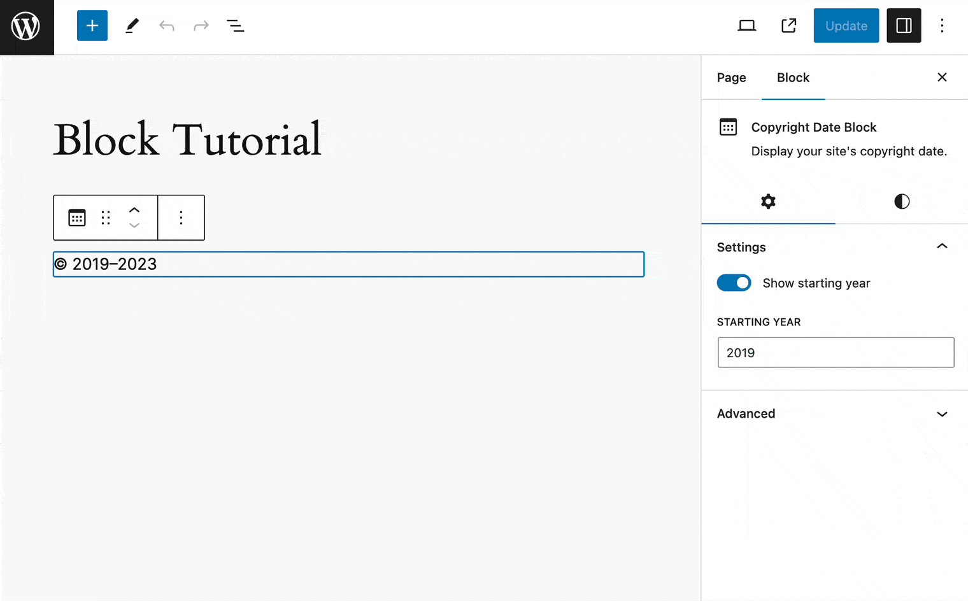The image size is (968, 601).
Task: Switch to the Styles tab in sidebar
Action: pos(901,202)
